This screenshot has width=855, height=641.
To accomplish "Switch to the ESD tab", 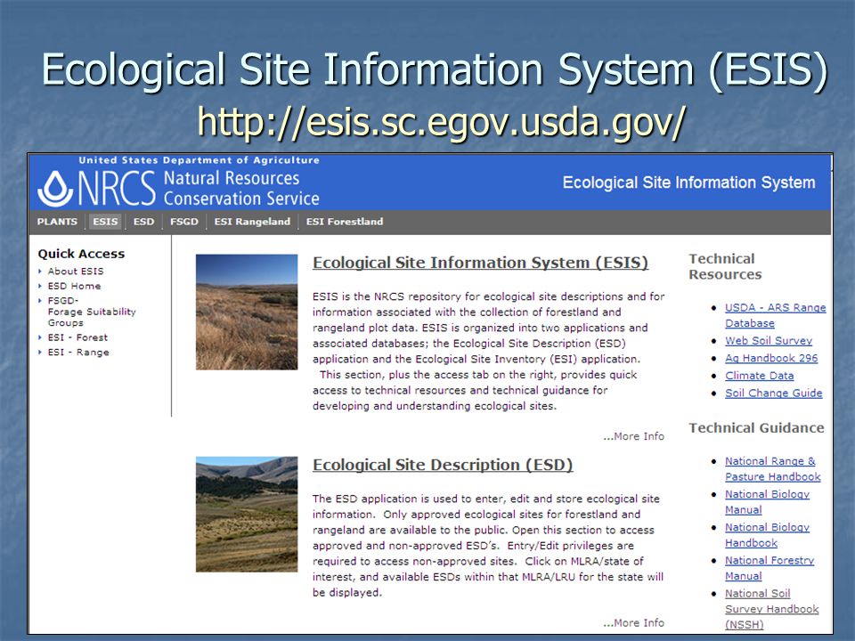I will tap(144, 222).
